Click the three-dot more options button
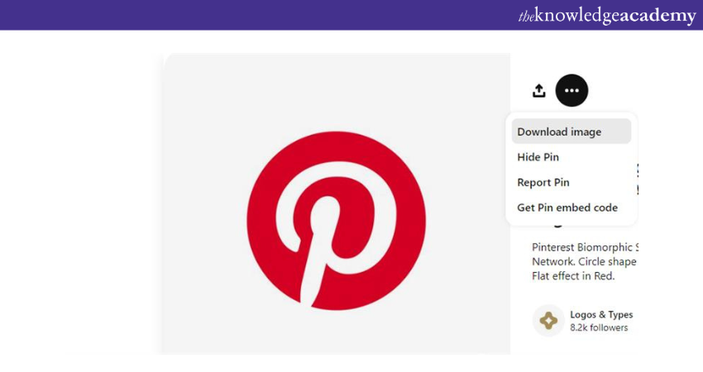The width and height of the screenshot is (703, 372). (571, 90)
